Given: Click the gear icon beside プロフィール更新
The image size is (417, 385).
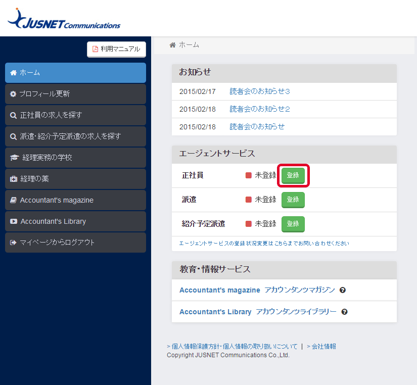Looking at the screenshot, I should coord(13,94).
